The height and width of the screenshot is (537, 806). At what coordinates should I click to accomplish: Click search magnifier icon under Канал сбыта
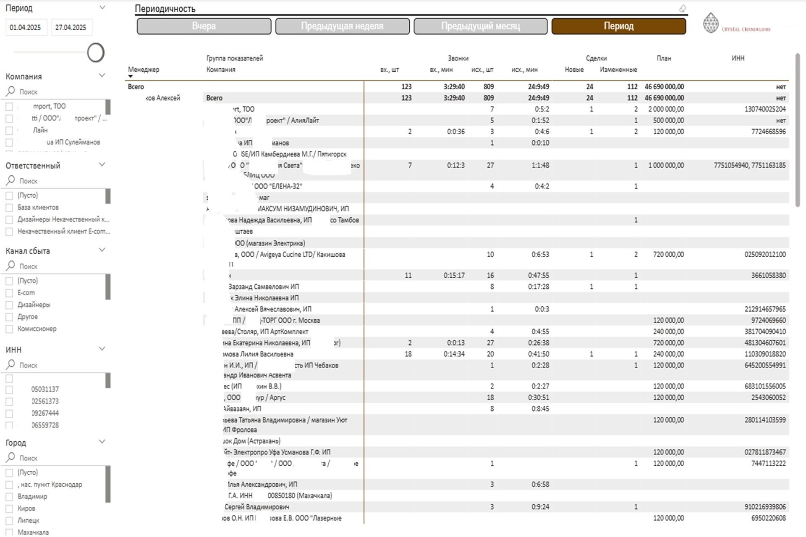[x=11, y=266]
